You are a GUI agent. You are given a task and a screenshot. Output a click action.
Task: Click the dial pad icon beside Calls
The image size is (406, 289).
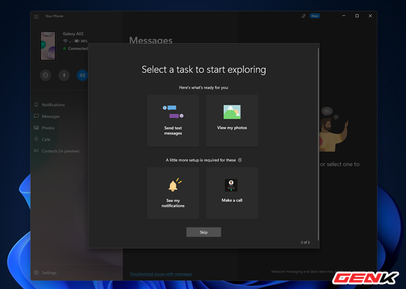click(36, 139)
